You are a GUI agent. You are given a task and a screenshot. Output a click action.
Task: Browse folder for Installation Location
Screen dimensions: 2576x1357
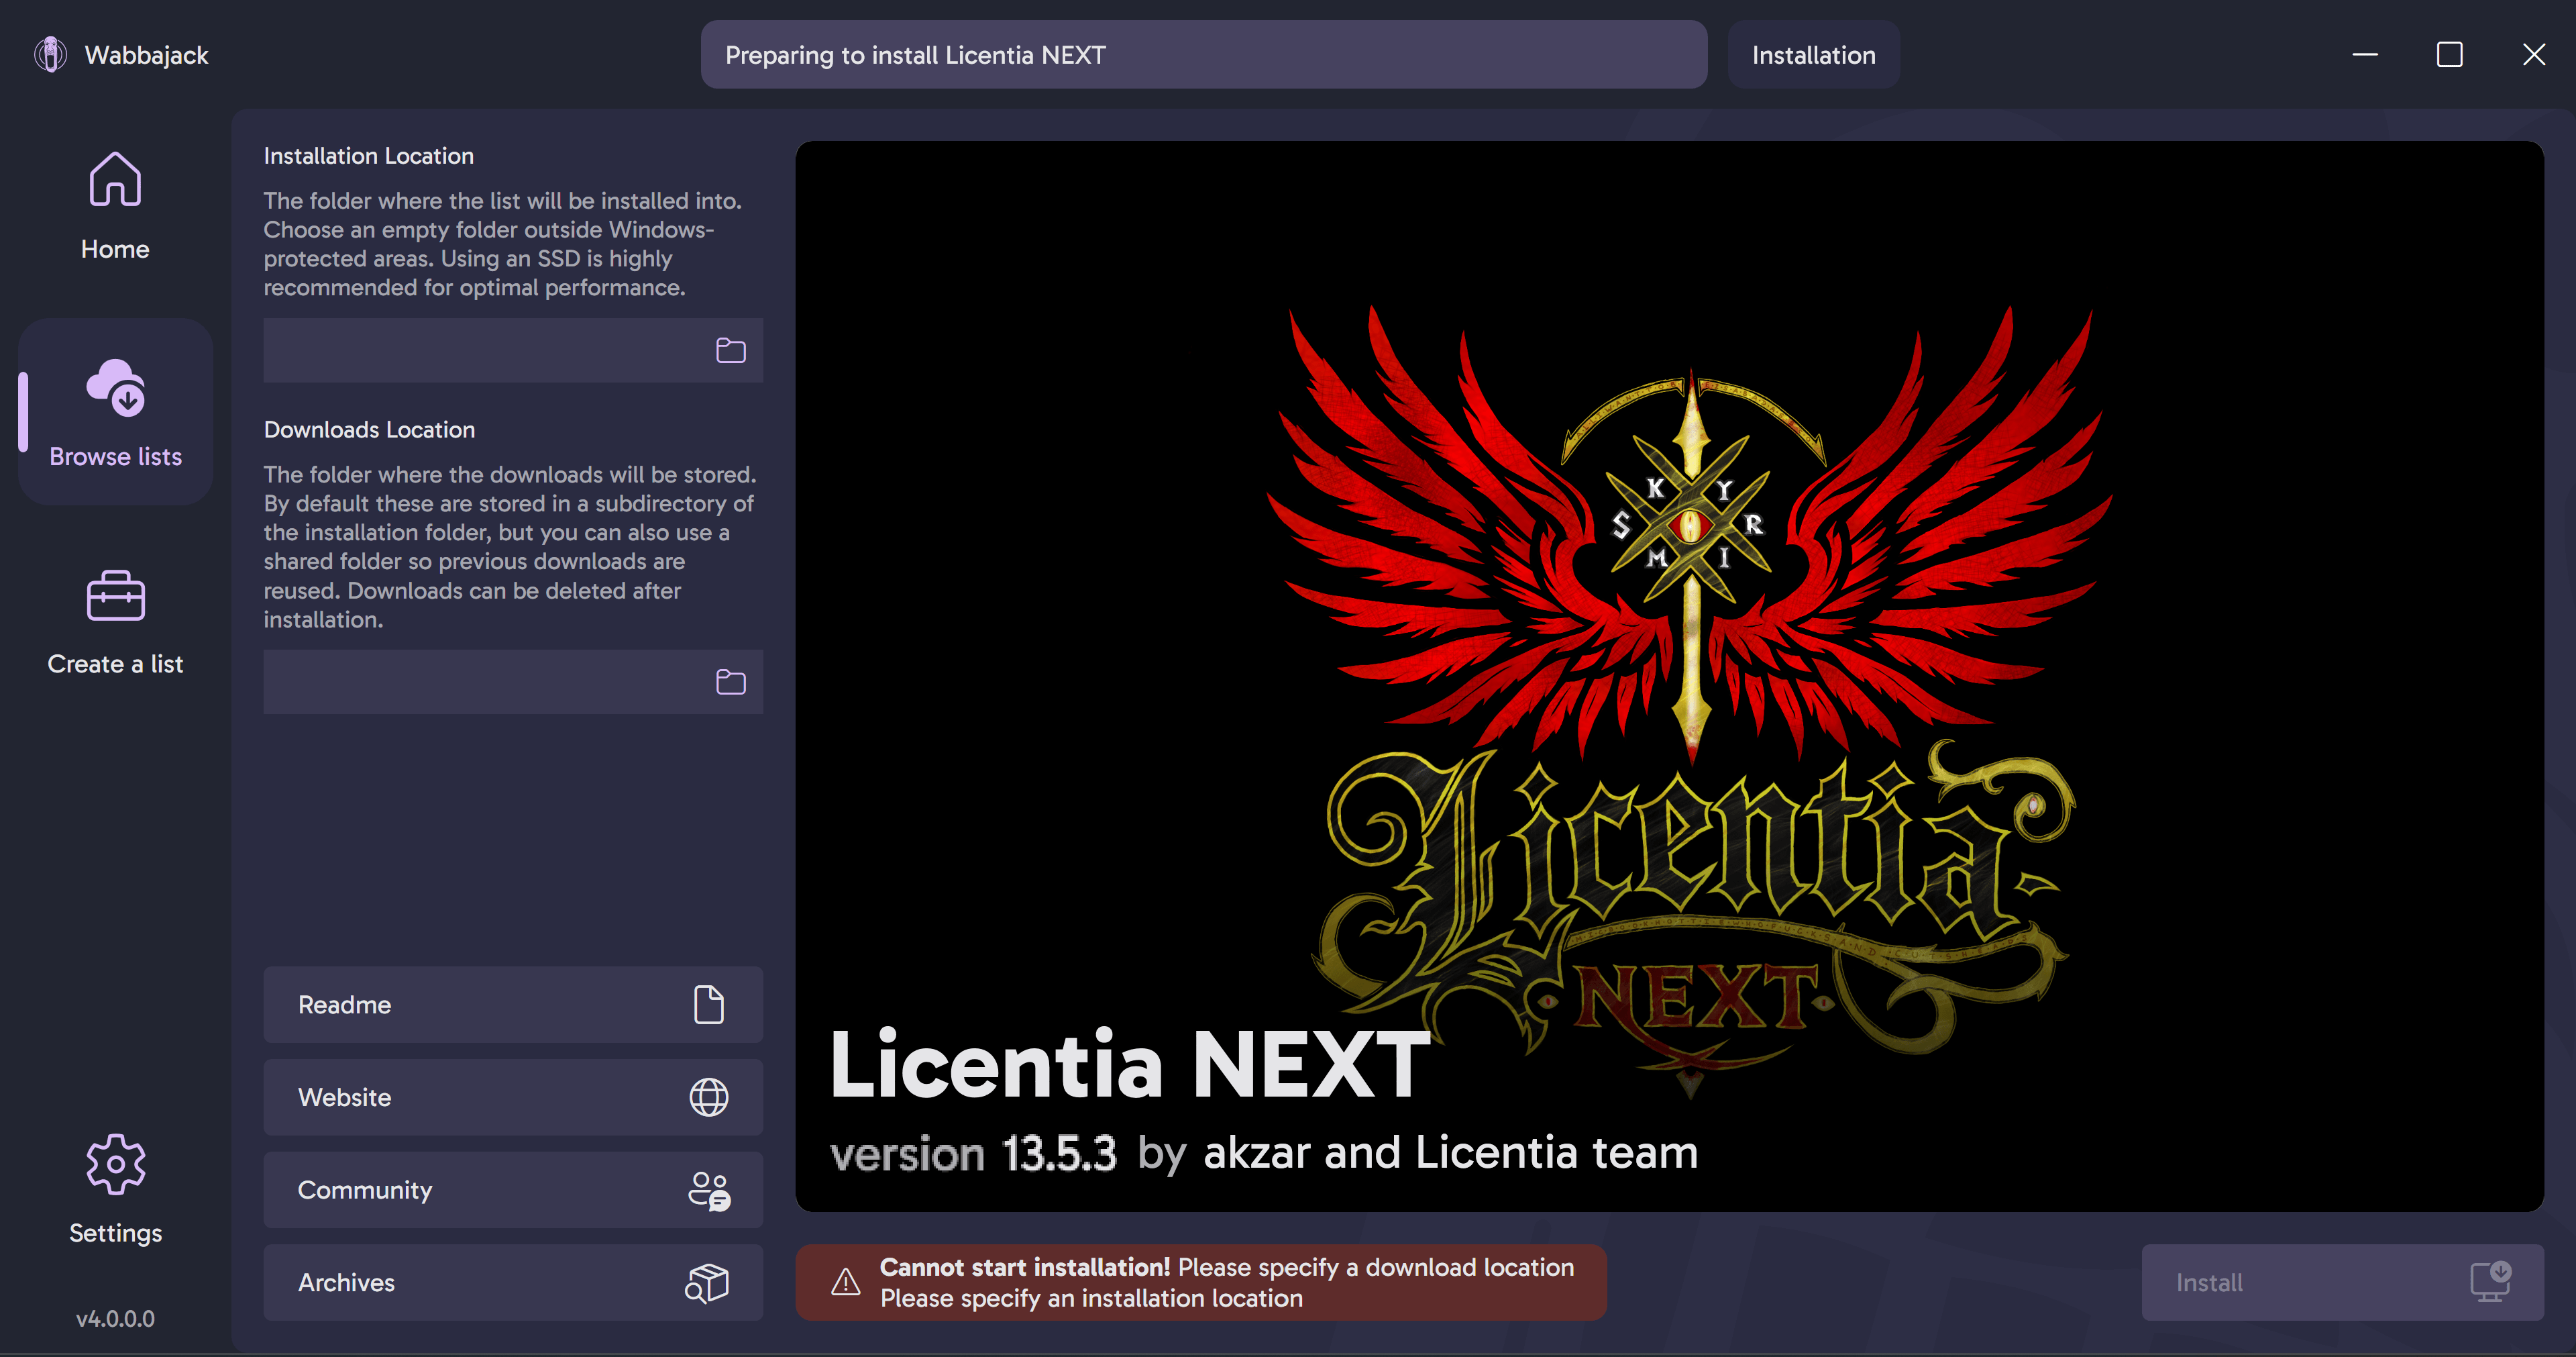coord(731,350)
